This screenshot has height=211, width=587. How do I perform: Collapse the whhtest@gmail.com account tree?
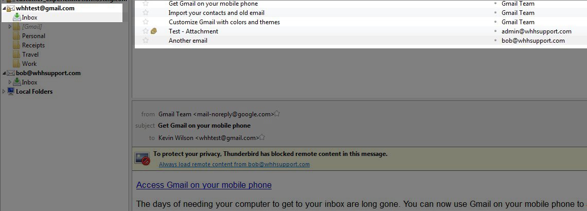tap(4, 8)
